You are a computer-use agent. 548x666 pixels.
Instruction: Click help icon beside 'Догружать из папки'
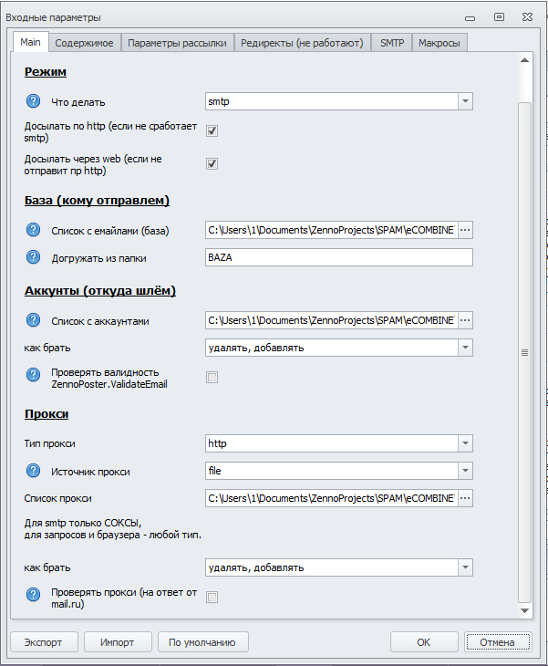point(34,258)
